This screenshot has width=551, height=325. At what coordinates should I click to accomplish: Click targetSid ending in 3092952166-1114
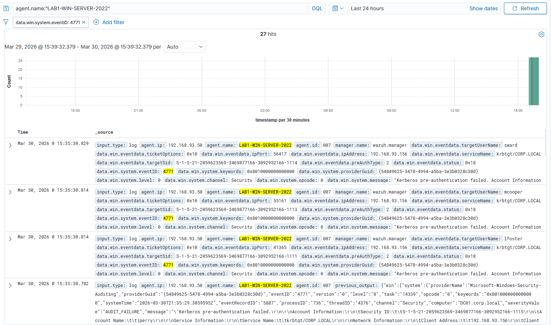tap(237, 163)
